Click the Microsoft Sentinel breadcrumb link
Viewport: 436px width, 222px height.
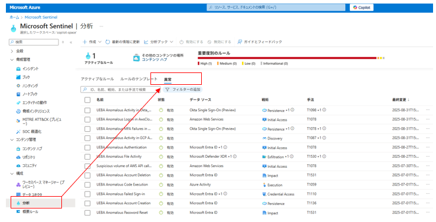point(41,17)
